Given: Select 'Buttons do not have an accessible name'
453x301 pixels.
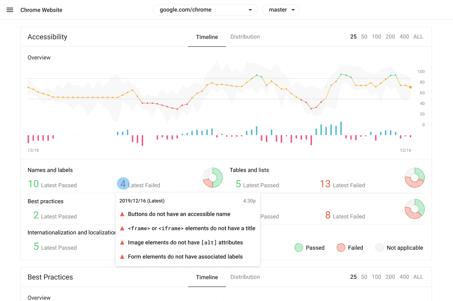Looking at the screenshot, I should coord(179,214).
